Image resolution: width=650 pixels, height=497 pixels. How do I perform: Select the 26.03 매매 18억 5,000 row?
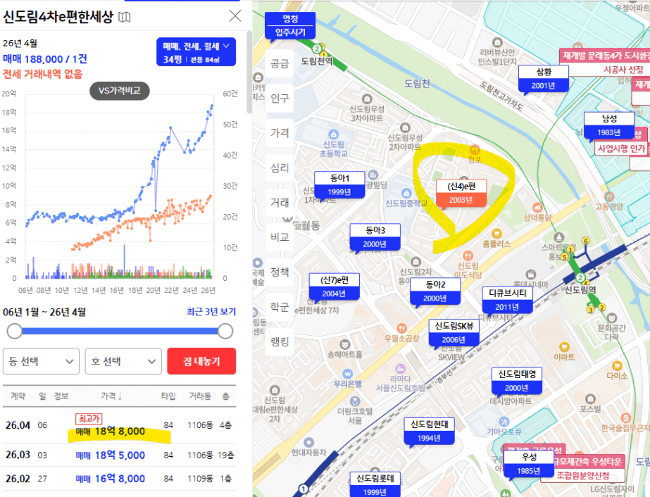(x=120, y=455)
